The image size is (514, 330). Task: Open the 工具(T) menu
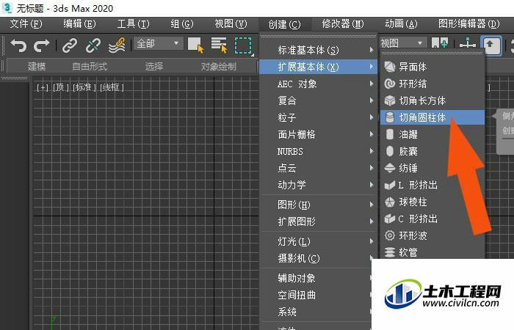133,24
